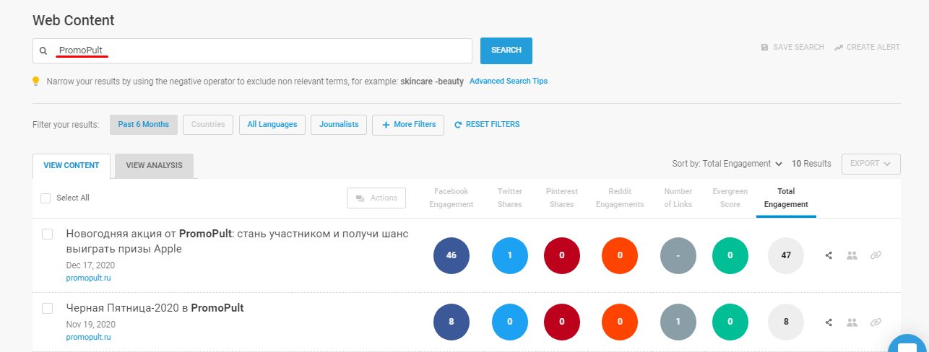Expand More Filters
Viewport: 929px width, 352px height.
pos(408,124)
